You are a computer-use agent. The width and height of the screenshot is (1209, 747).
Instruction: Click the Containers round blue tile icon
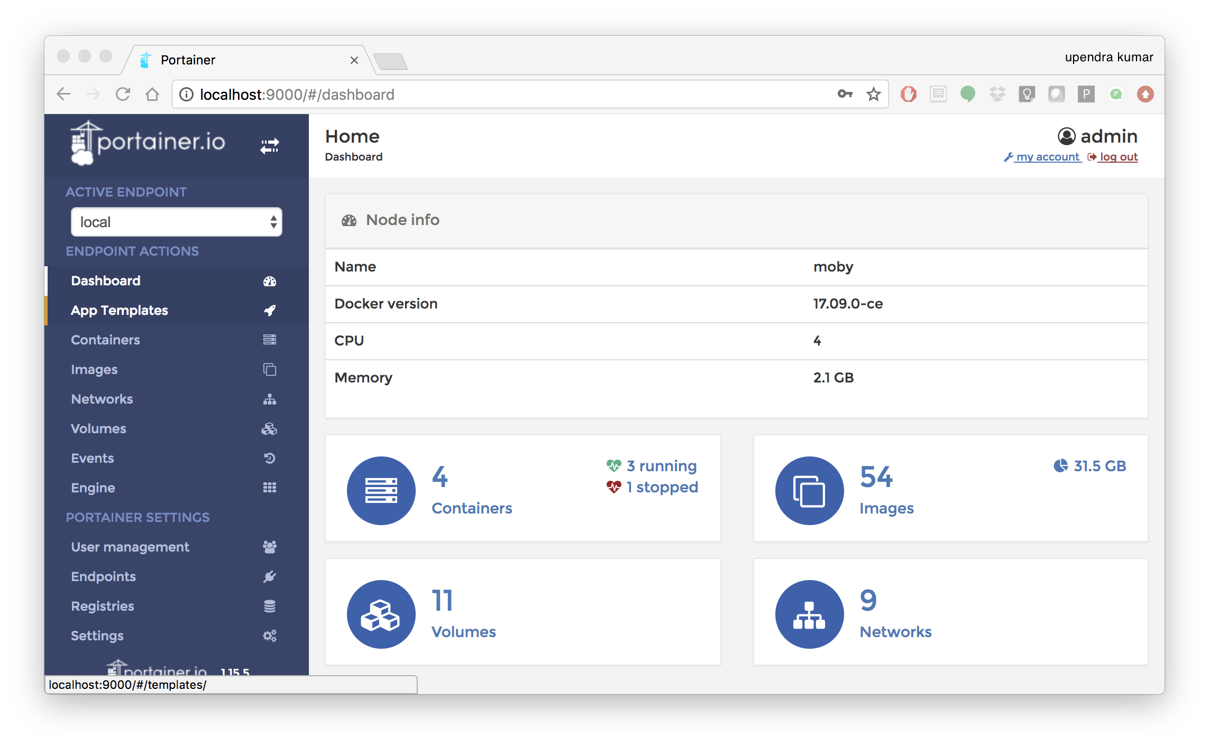[x=381, y=491]
